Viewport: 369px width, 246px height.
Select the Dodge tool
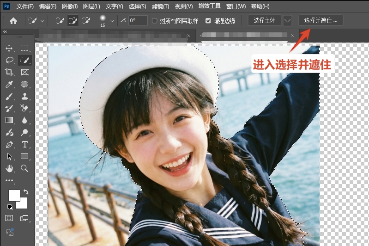[9, 132]
